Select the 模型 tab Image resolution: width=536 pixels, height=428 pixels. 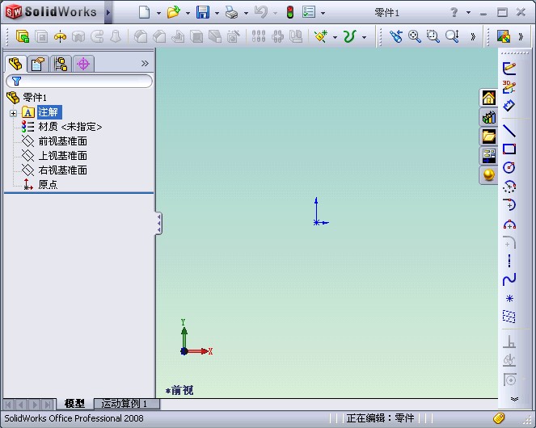[x=74, y=404]
